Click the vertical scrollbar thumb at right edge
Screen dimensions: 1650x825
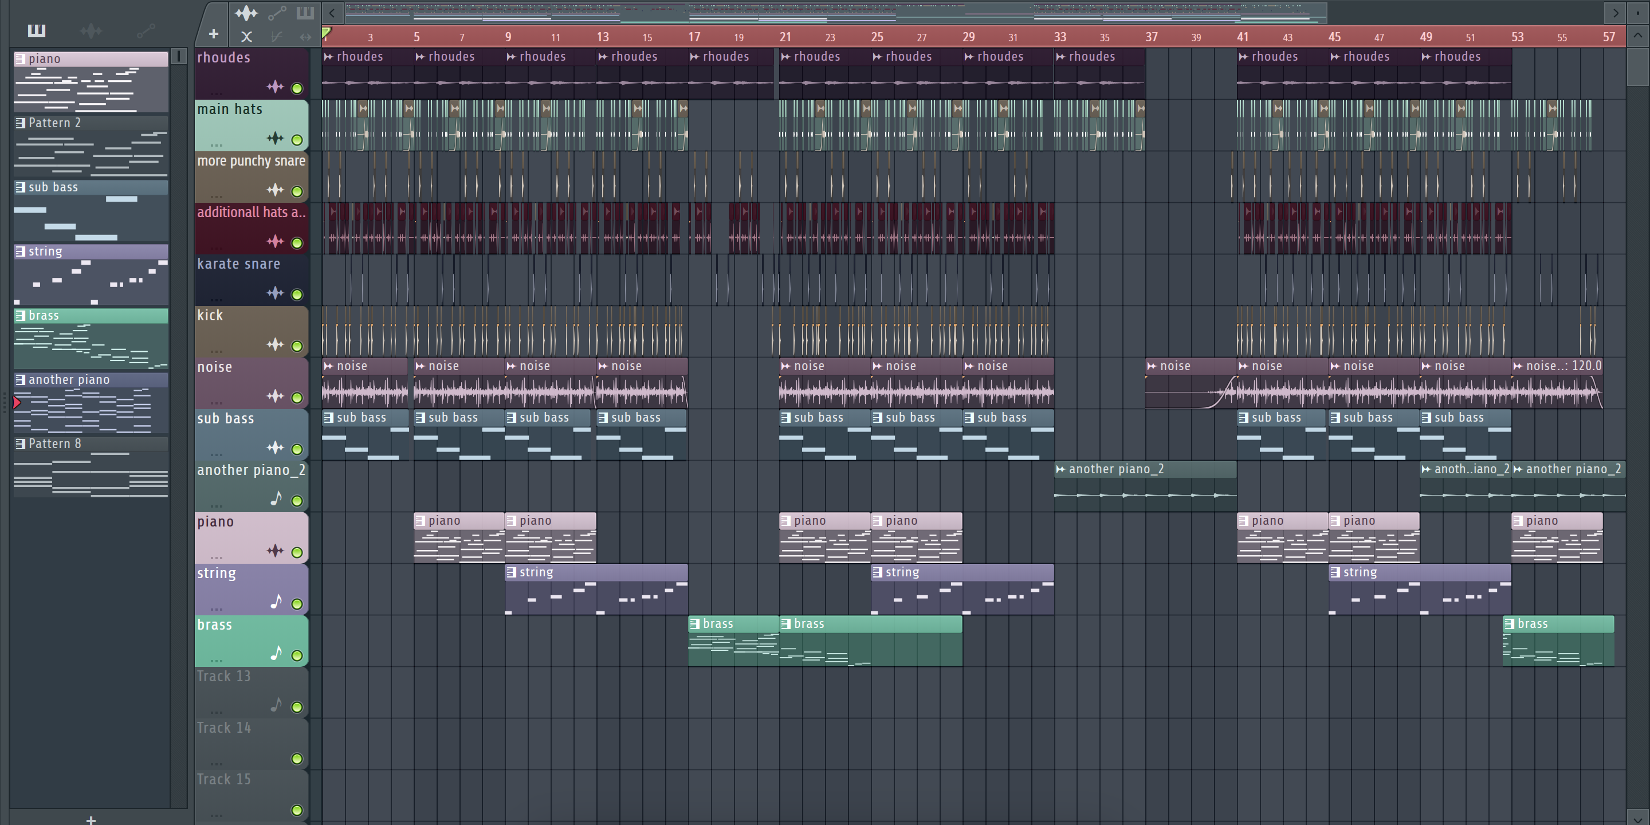point(1637,66)
